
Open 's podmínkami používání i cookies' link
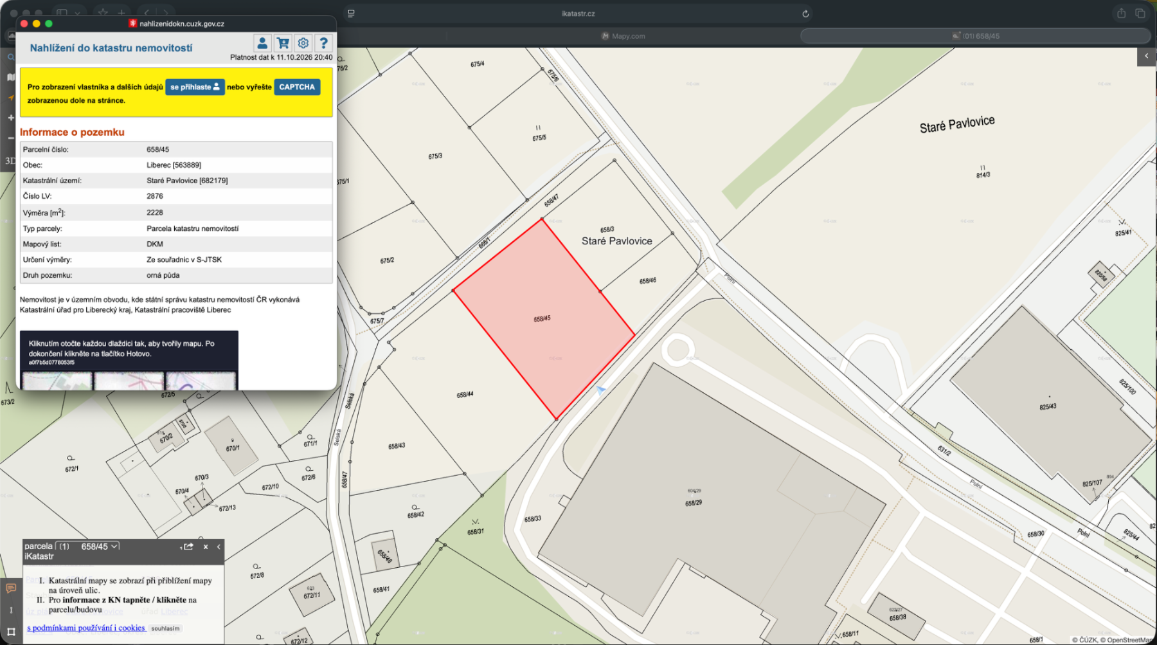point(86,628)
